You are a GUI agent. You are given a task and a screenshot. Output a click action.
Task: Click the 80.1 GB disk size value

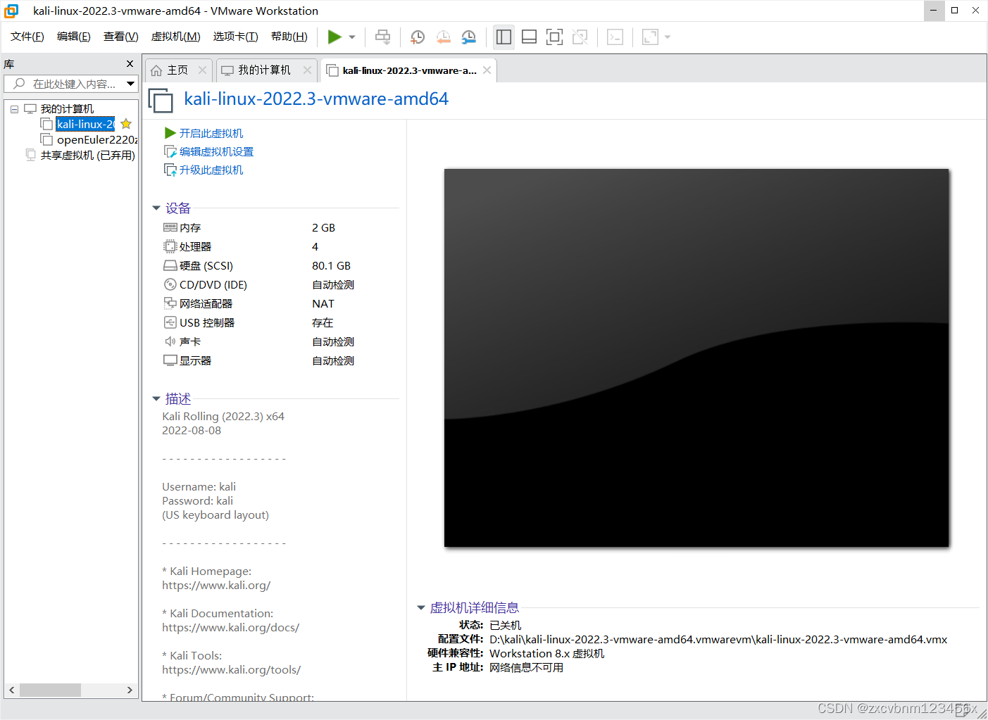(x=331, y=266)
